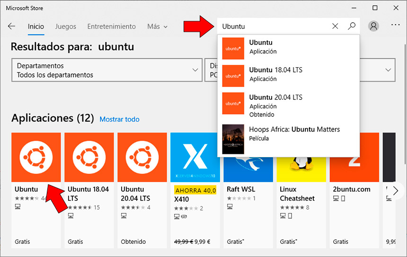This screenshot has width=407, height=257.
Task: Open the user account profile icon
Action: [373, 26]
